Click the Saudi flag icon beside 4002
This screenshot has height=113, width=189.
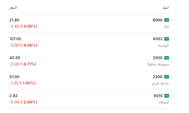[167, 39]
